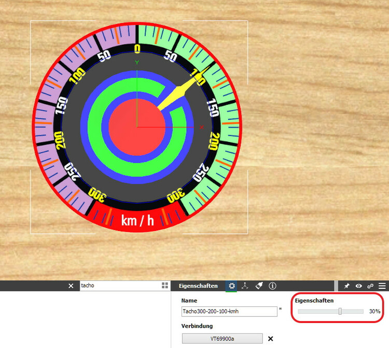Viewport: 389px width, 348px height.
Task: Click the green Y axis handle
Action: click(137, 62)
